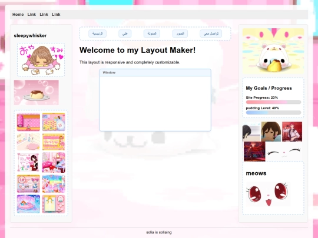Open the الصور nav button
The image size is (318, 238).
click(x=180, y=33)
